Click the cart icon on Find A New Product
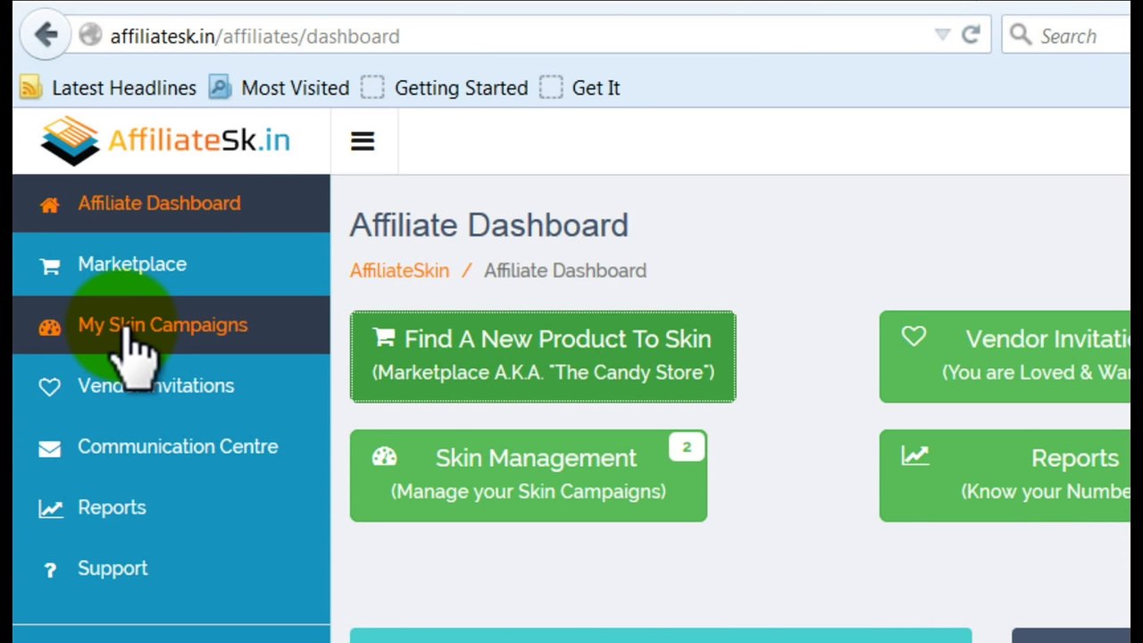This screenshot has width=1143, height=643. click(384, 337)
